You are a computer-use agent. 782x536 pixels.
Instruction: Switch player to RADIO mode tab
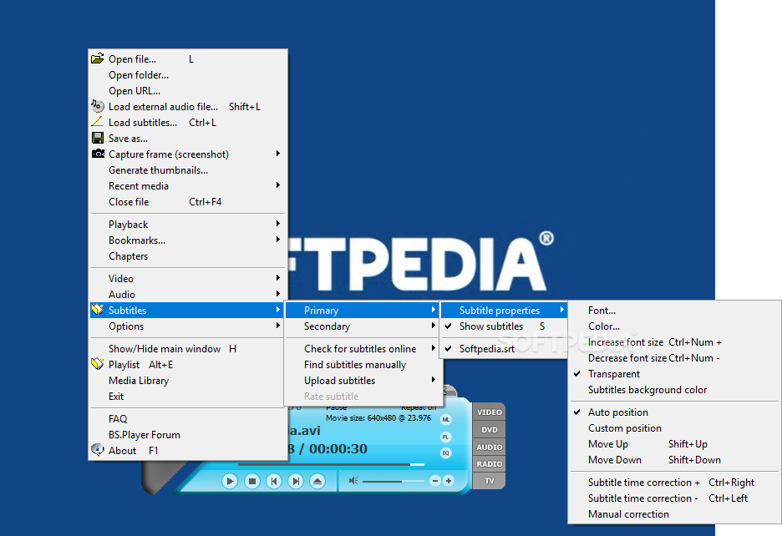[x=490, y=464]
